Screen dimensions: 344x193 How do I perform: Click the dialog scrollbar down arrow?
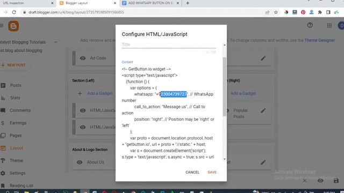click(225, 159)
